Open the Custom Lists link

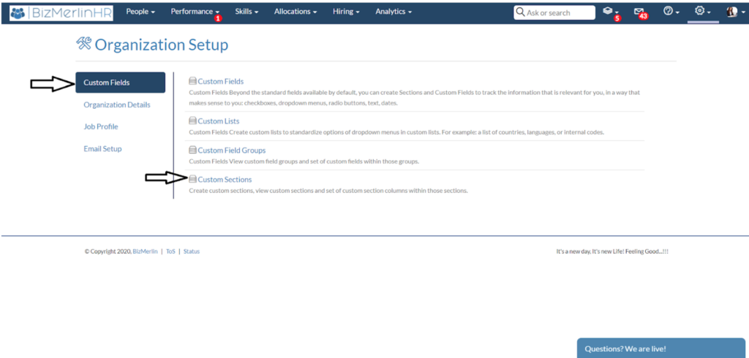tap(219, 121)
